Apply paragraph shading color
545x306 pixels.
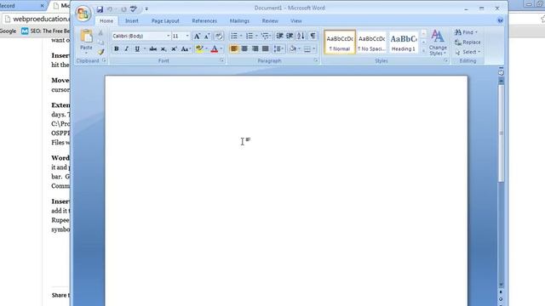click(x=293, y=49)
